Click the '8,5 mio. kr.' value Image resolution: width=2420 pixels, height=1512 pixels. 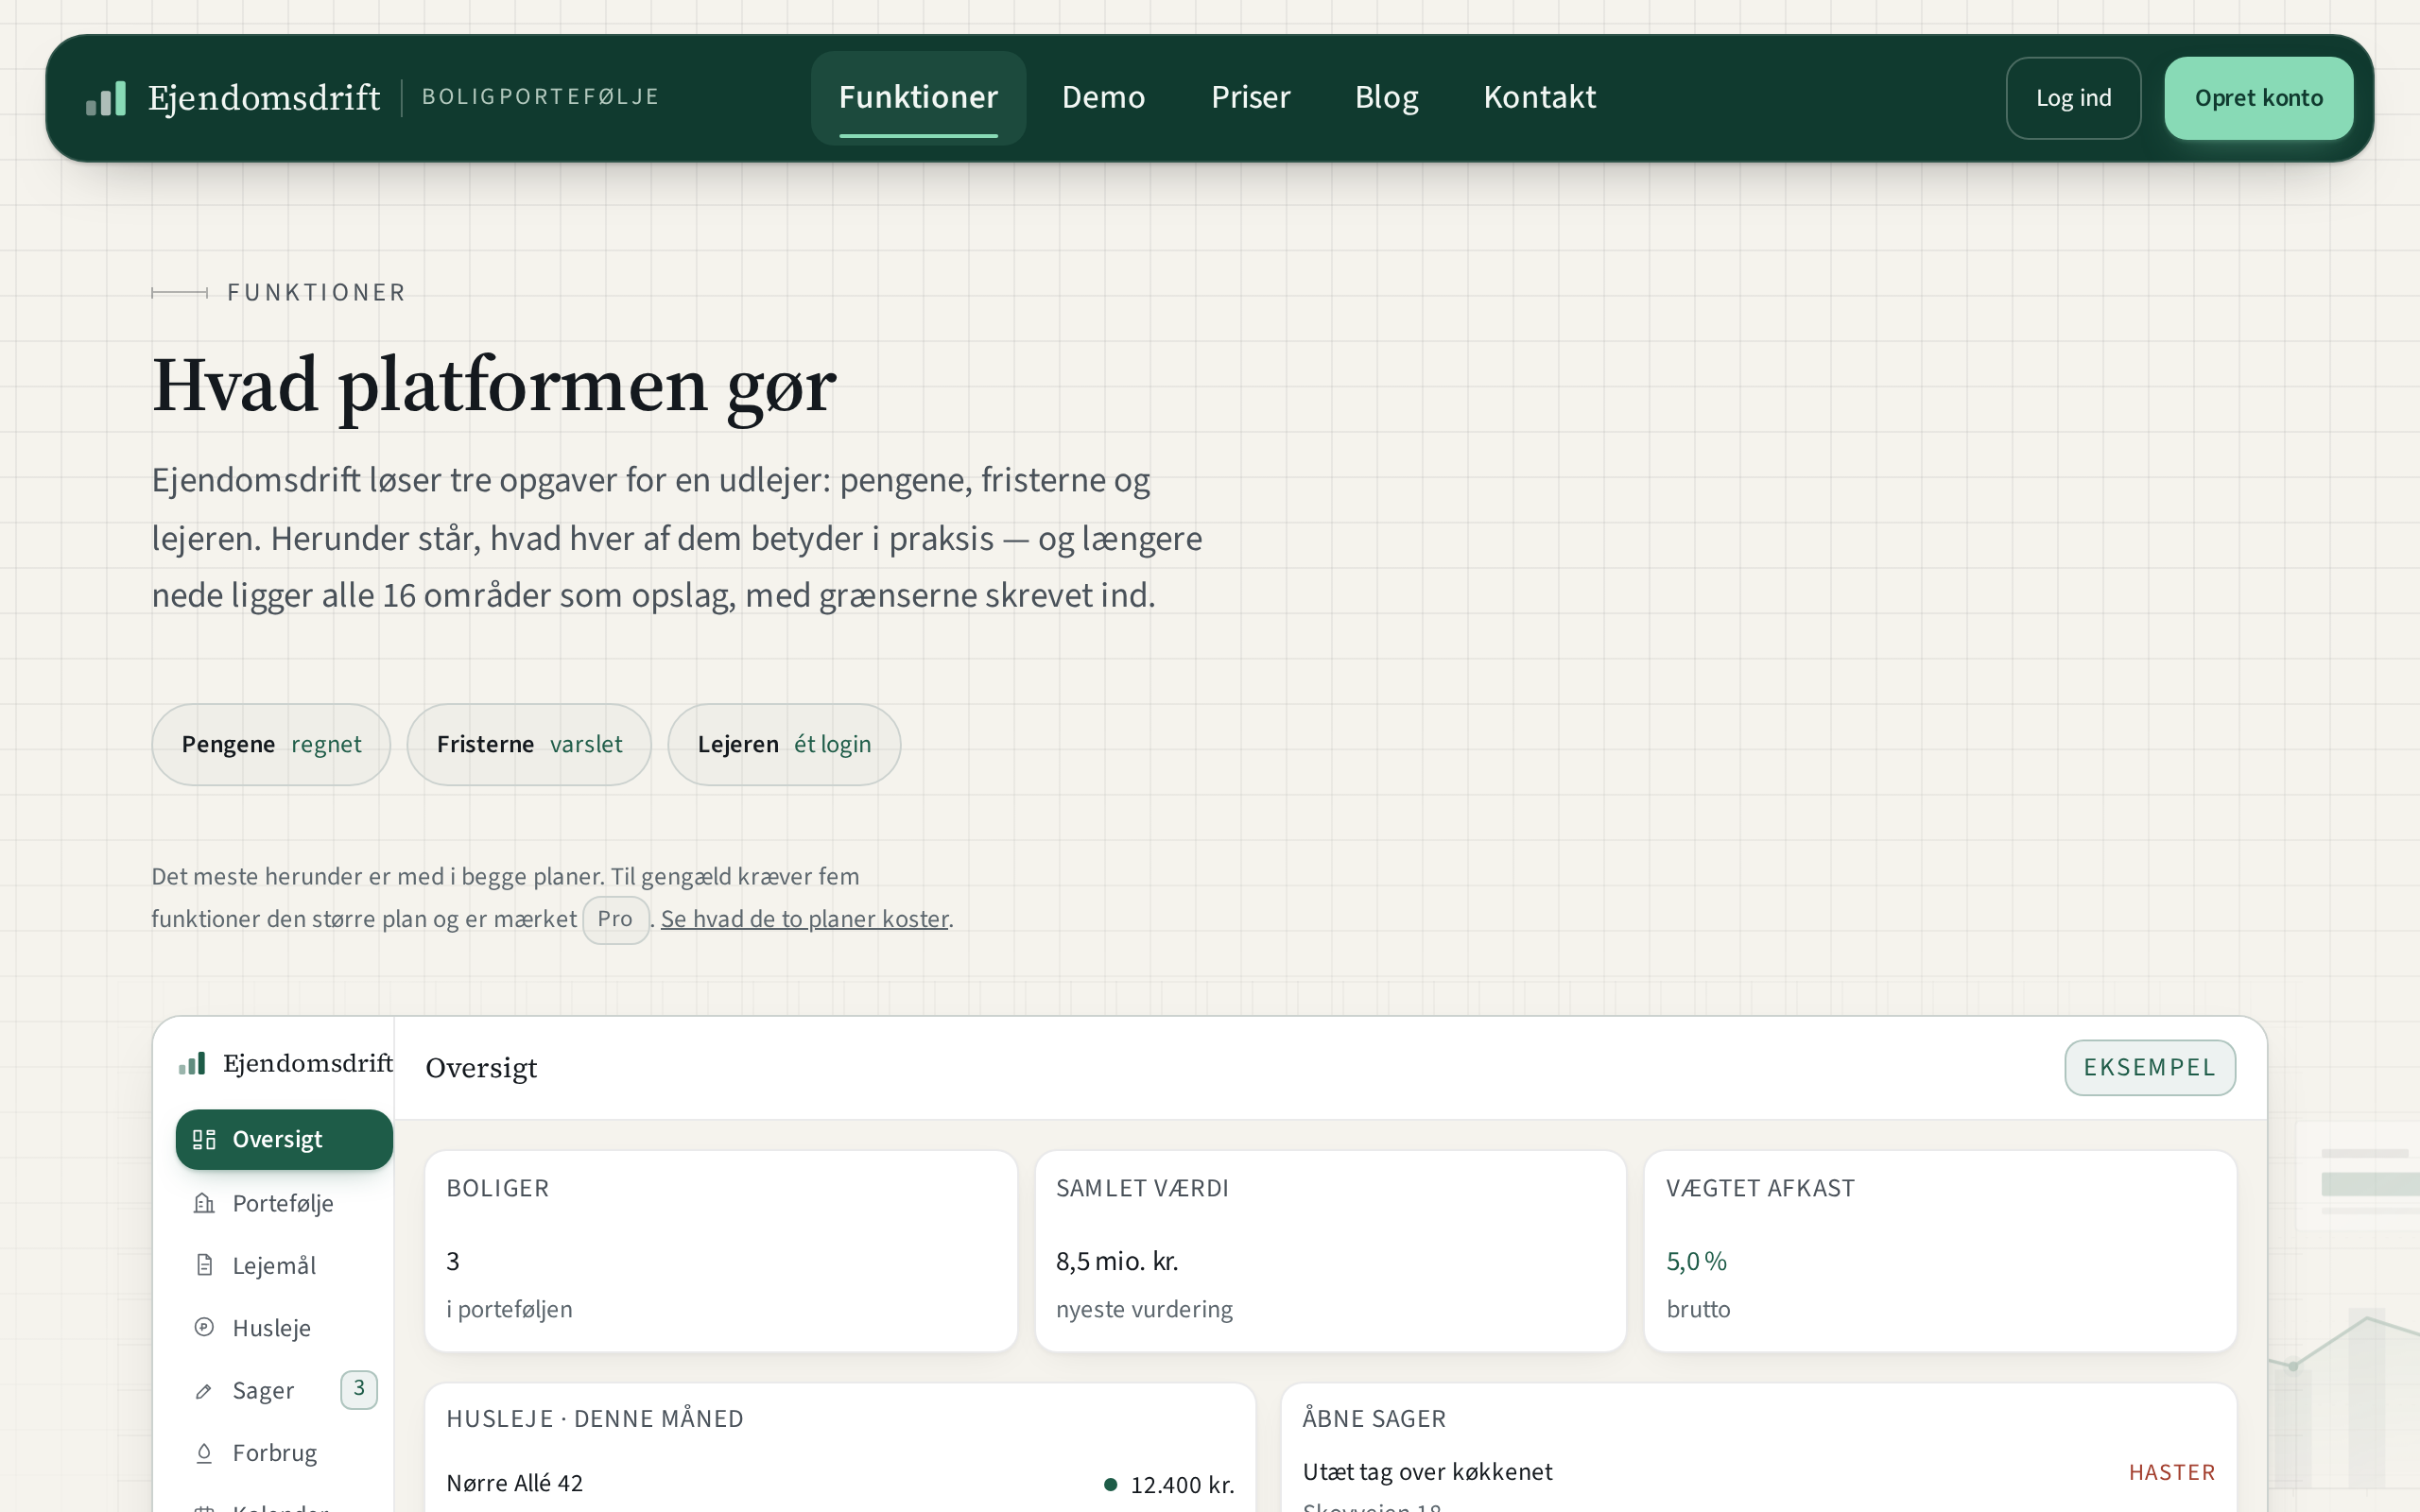click(x=1117, y=1261)
